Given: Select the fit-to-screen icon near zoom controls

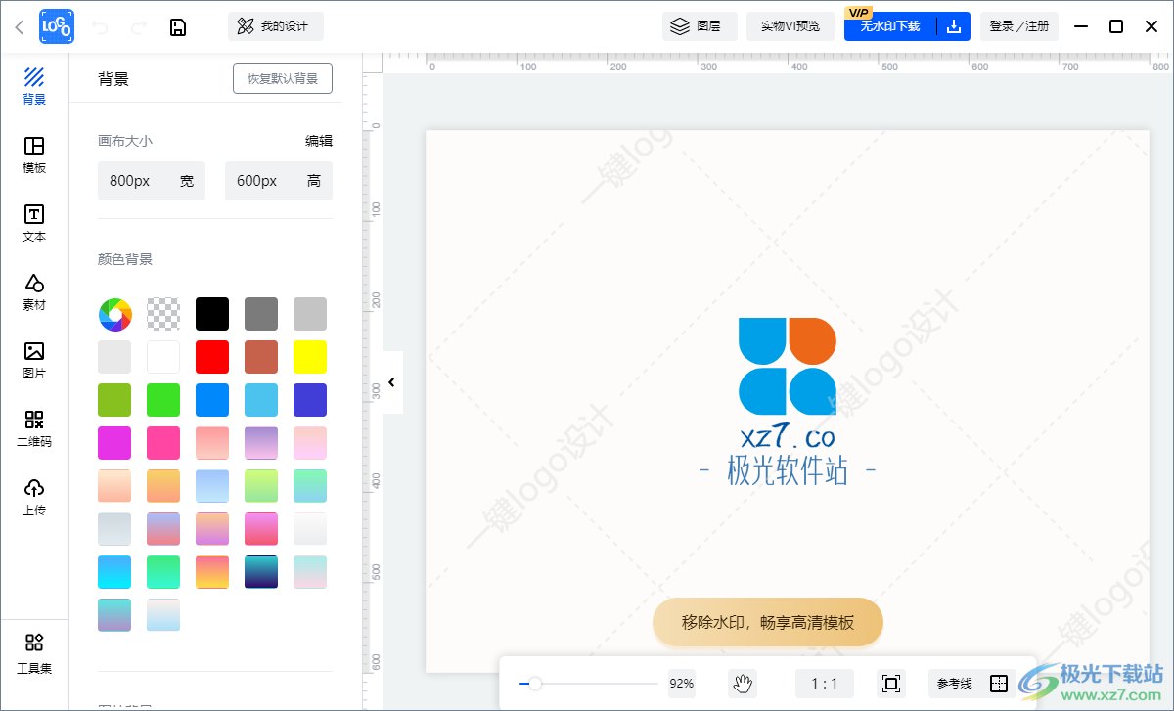Looking at the screenshot, I should (888, 683).
